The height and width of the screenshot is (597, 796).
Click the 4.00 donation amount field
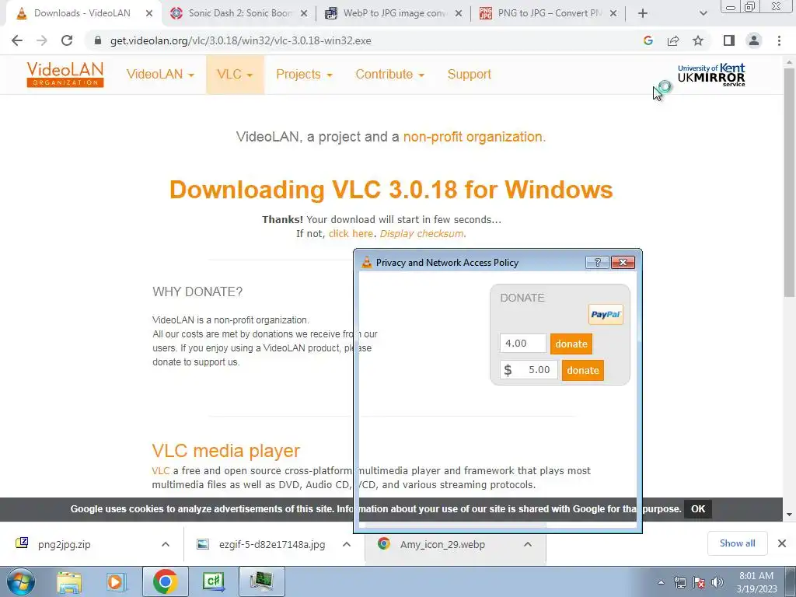(x=523, y=343)
